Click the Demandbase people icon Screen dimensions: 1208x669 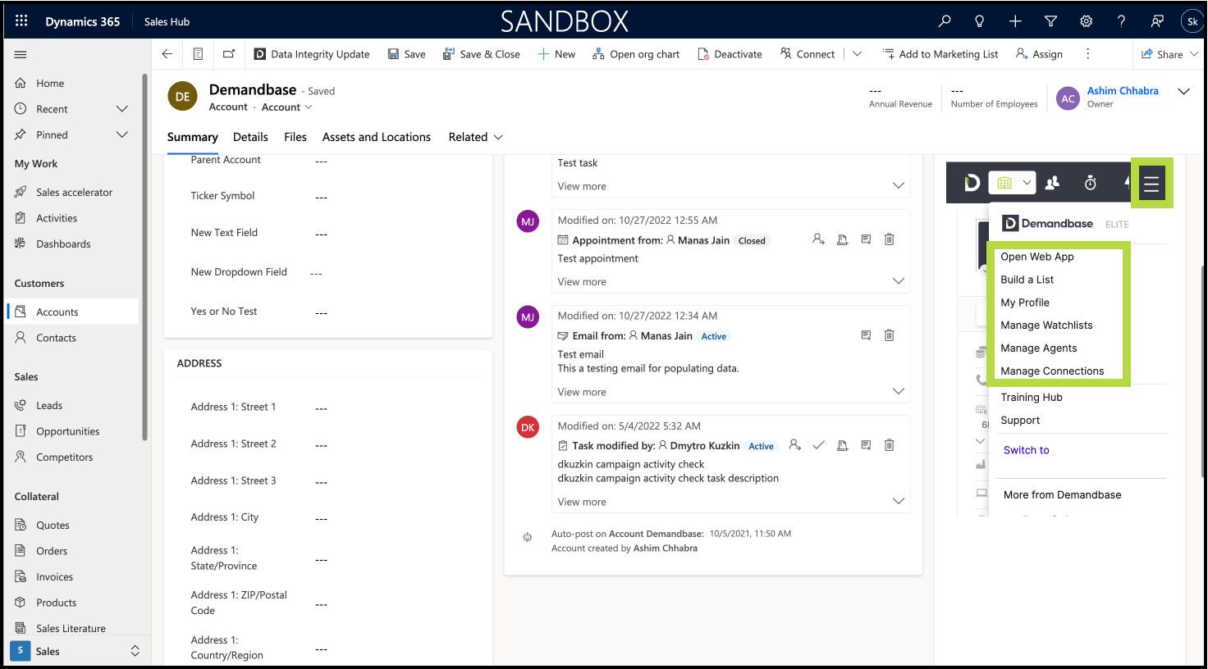coord(1052,183)
